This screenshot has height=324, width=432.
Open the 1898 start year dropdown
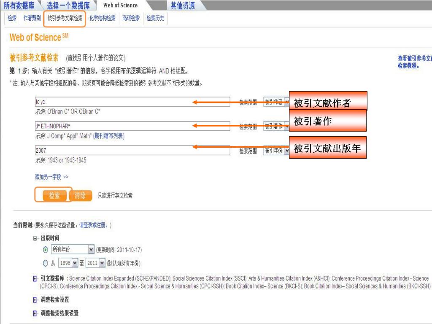point(68,263)
